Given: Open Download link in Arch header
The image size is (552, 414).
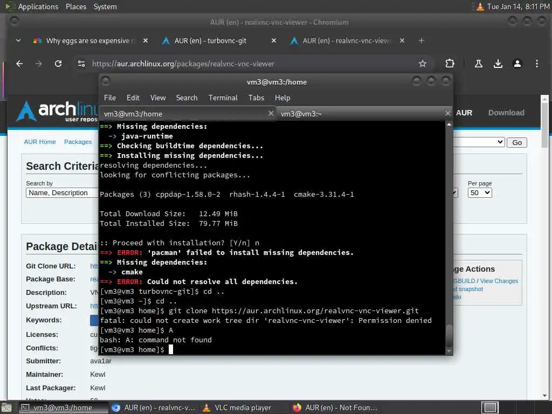Looking at the screenshot, I should tap(506, 113).
